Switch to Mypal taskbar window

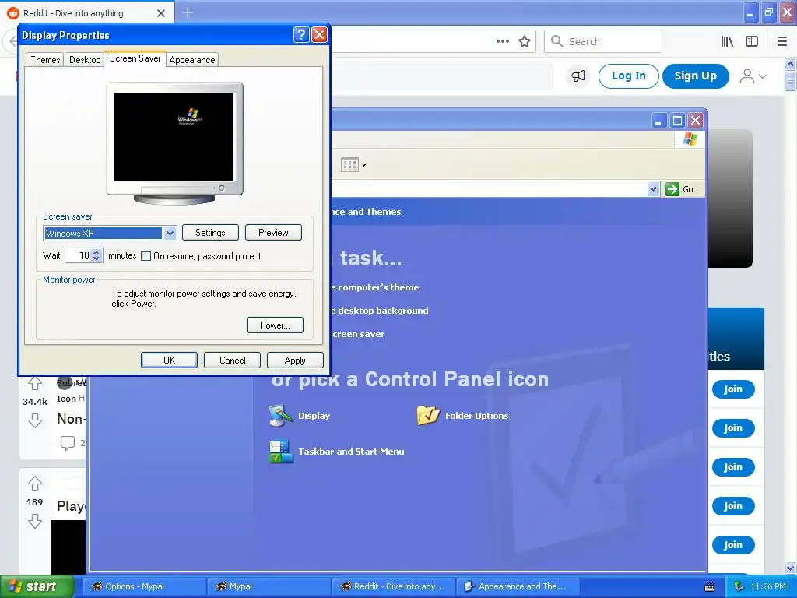tap(269, 586)
